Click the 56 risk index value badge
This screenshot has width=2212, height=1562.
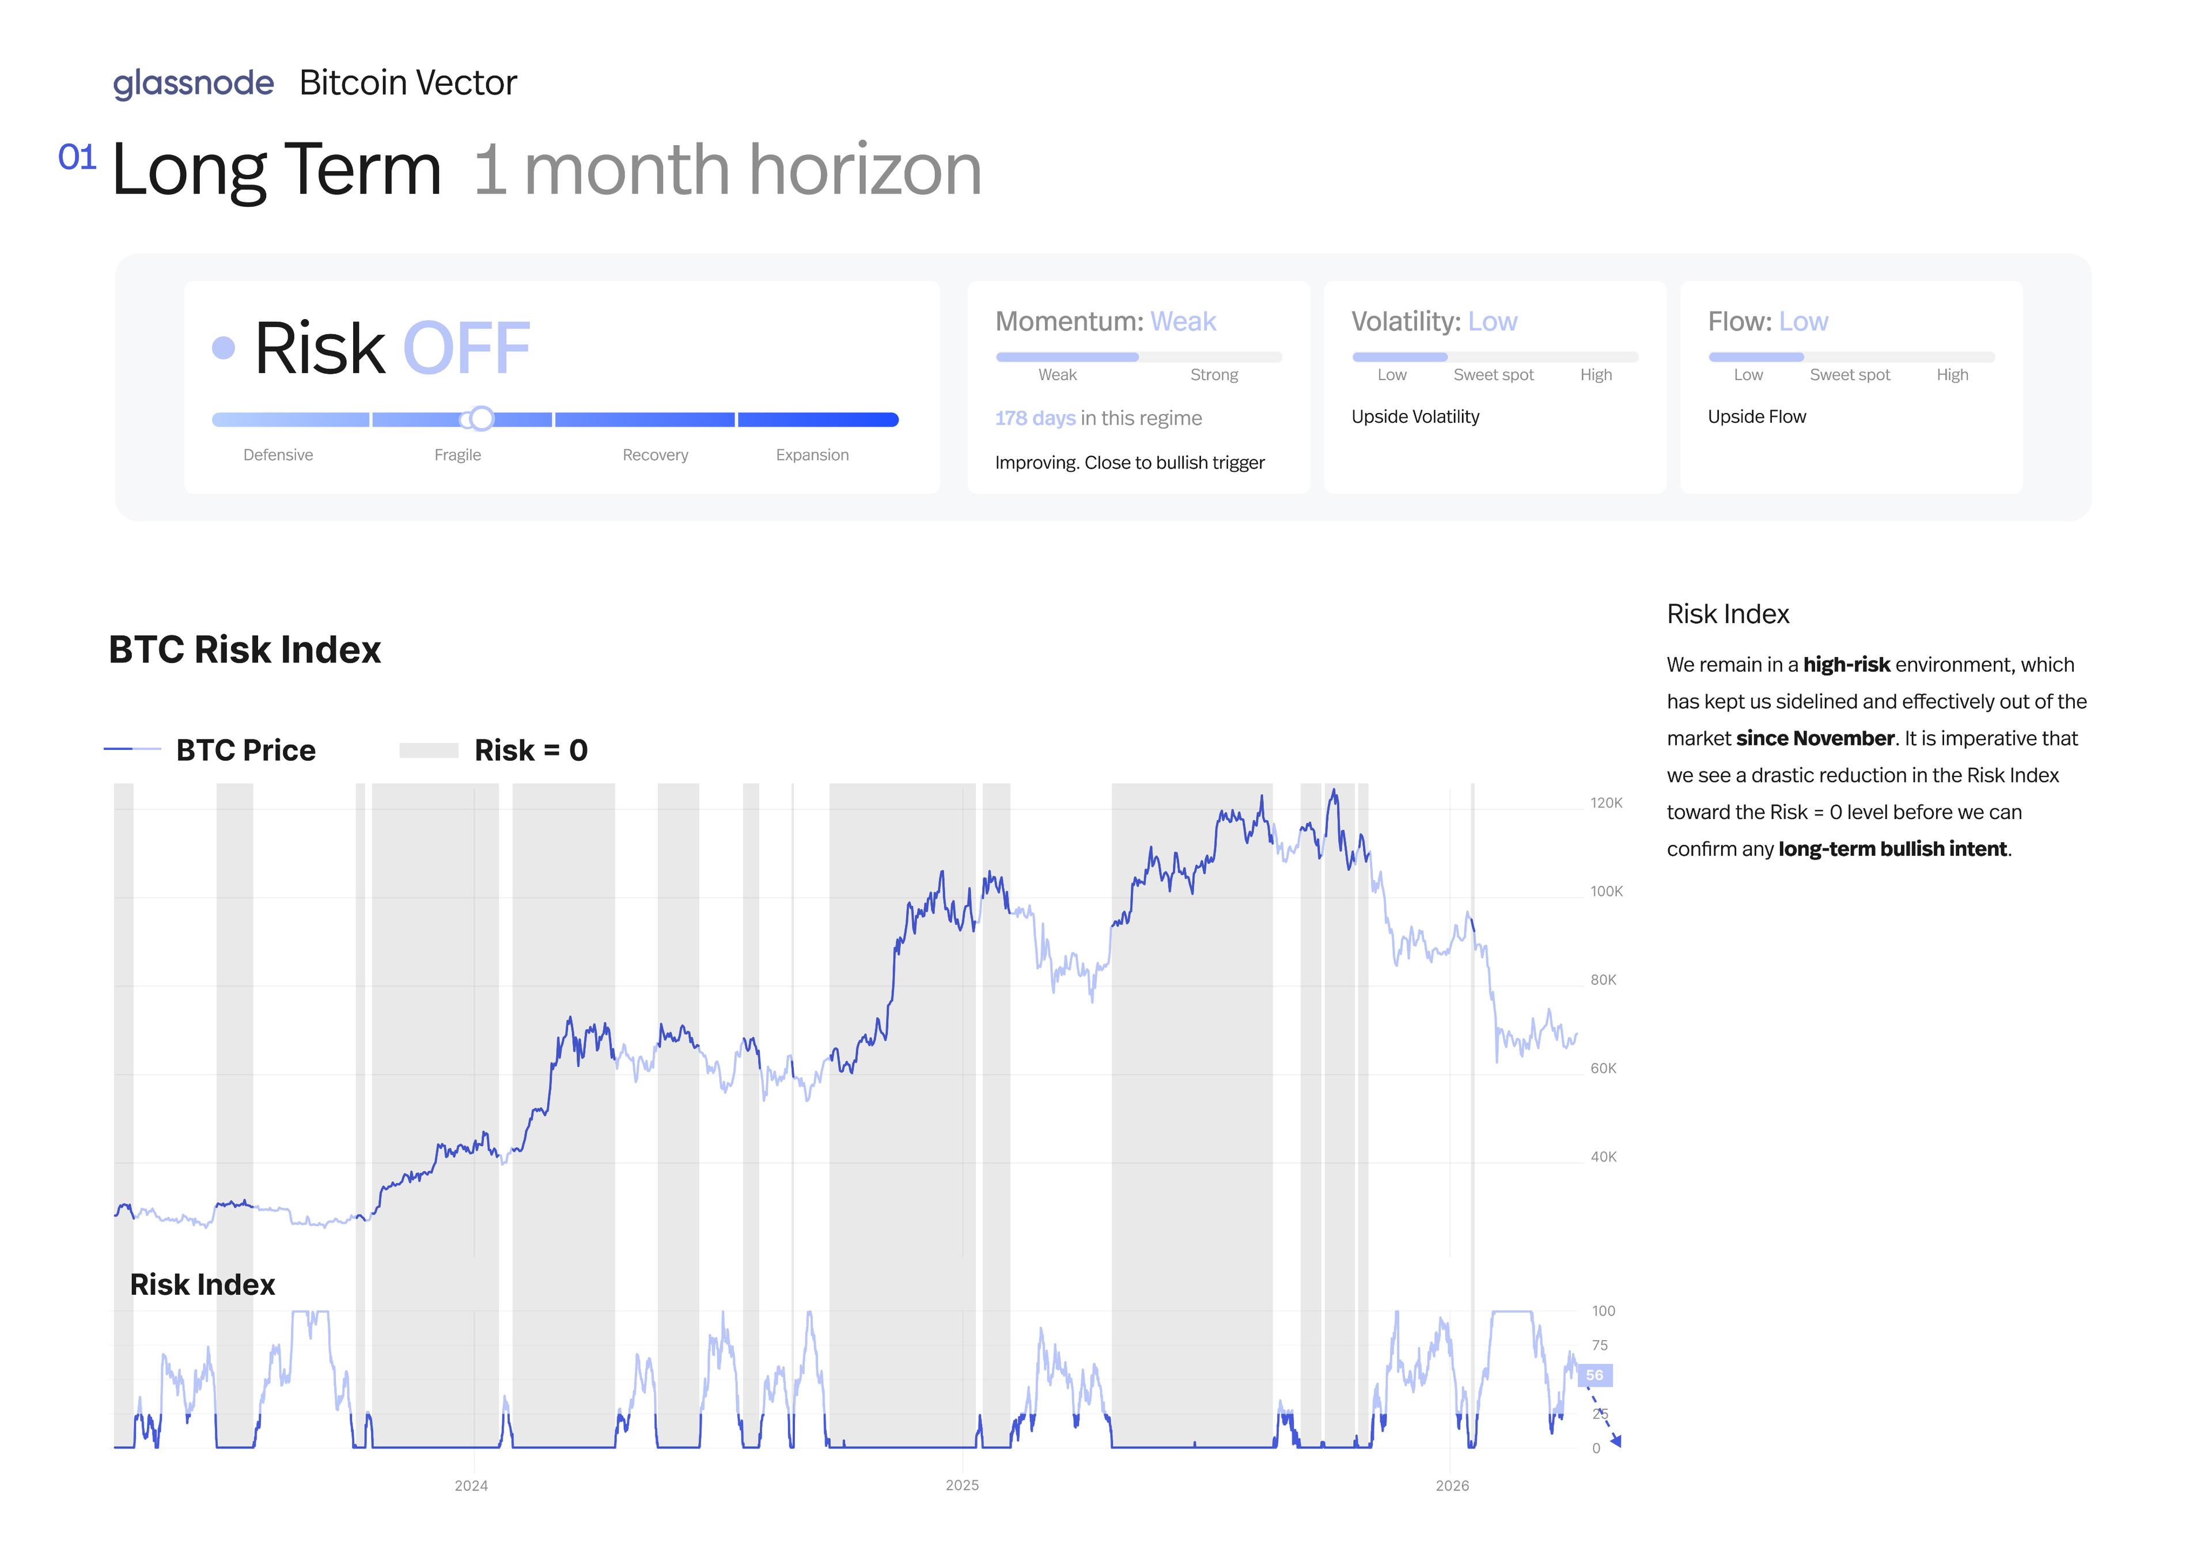coord(1594,1375)
